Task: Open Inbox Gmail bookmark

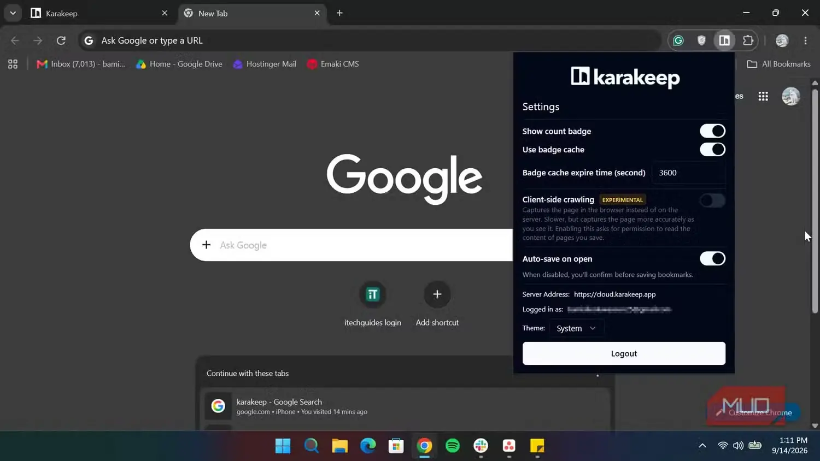Action: (x=80, y=64)
